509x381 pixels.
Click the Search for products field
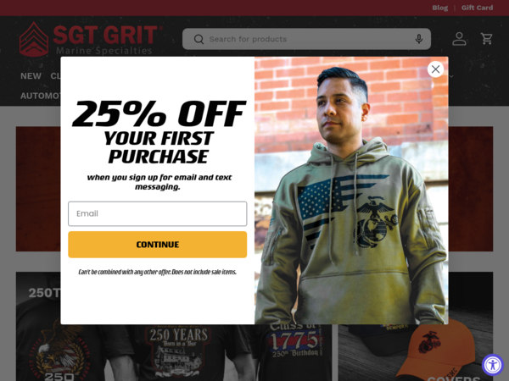306,39
